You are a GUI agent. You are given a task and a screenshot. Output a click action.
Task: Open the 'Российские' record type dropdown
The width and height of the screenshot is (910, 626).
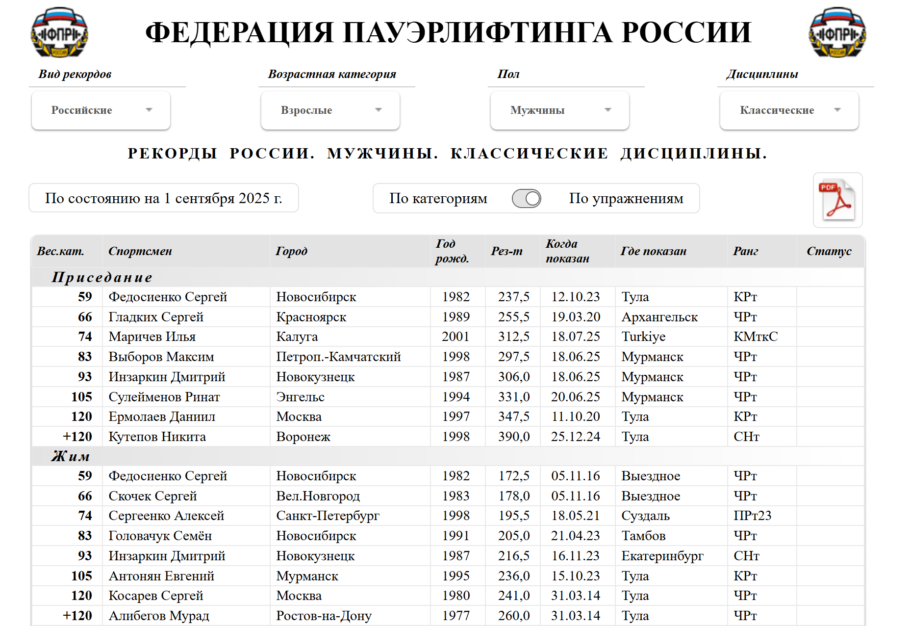(x=101, y=110)
